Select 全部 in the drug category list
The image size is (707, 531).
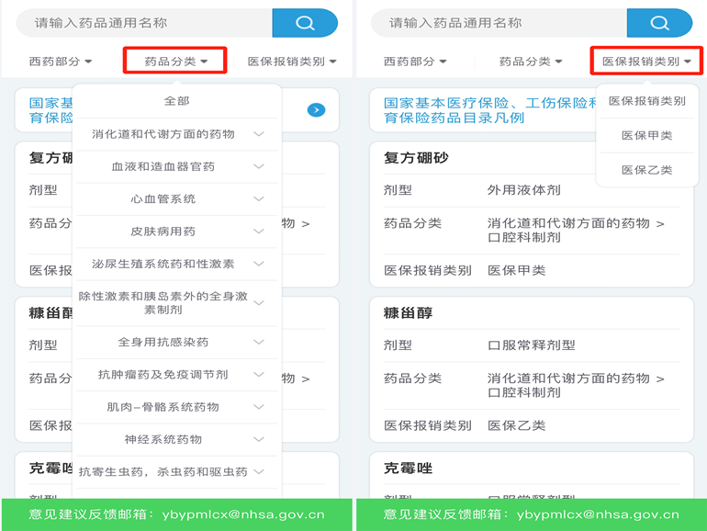176,101
